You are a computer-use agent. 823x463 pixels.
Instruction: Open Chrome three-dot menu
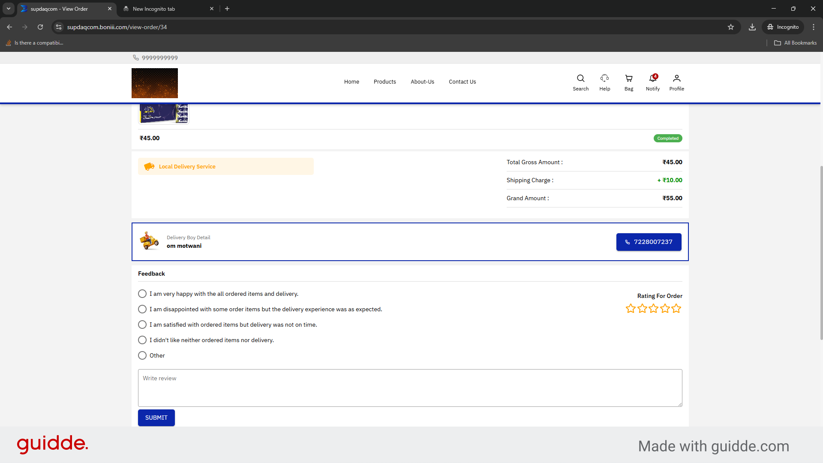(814, 27)
